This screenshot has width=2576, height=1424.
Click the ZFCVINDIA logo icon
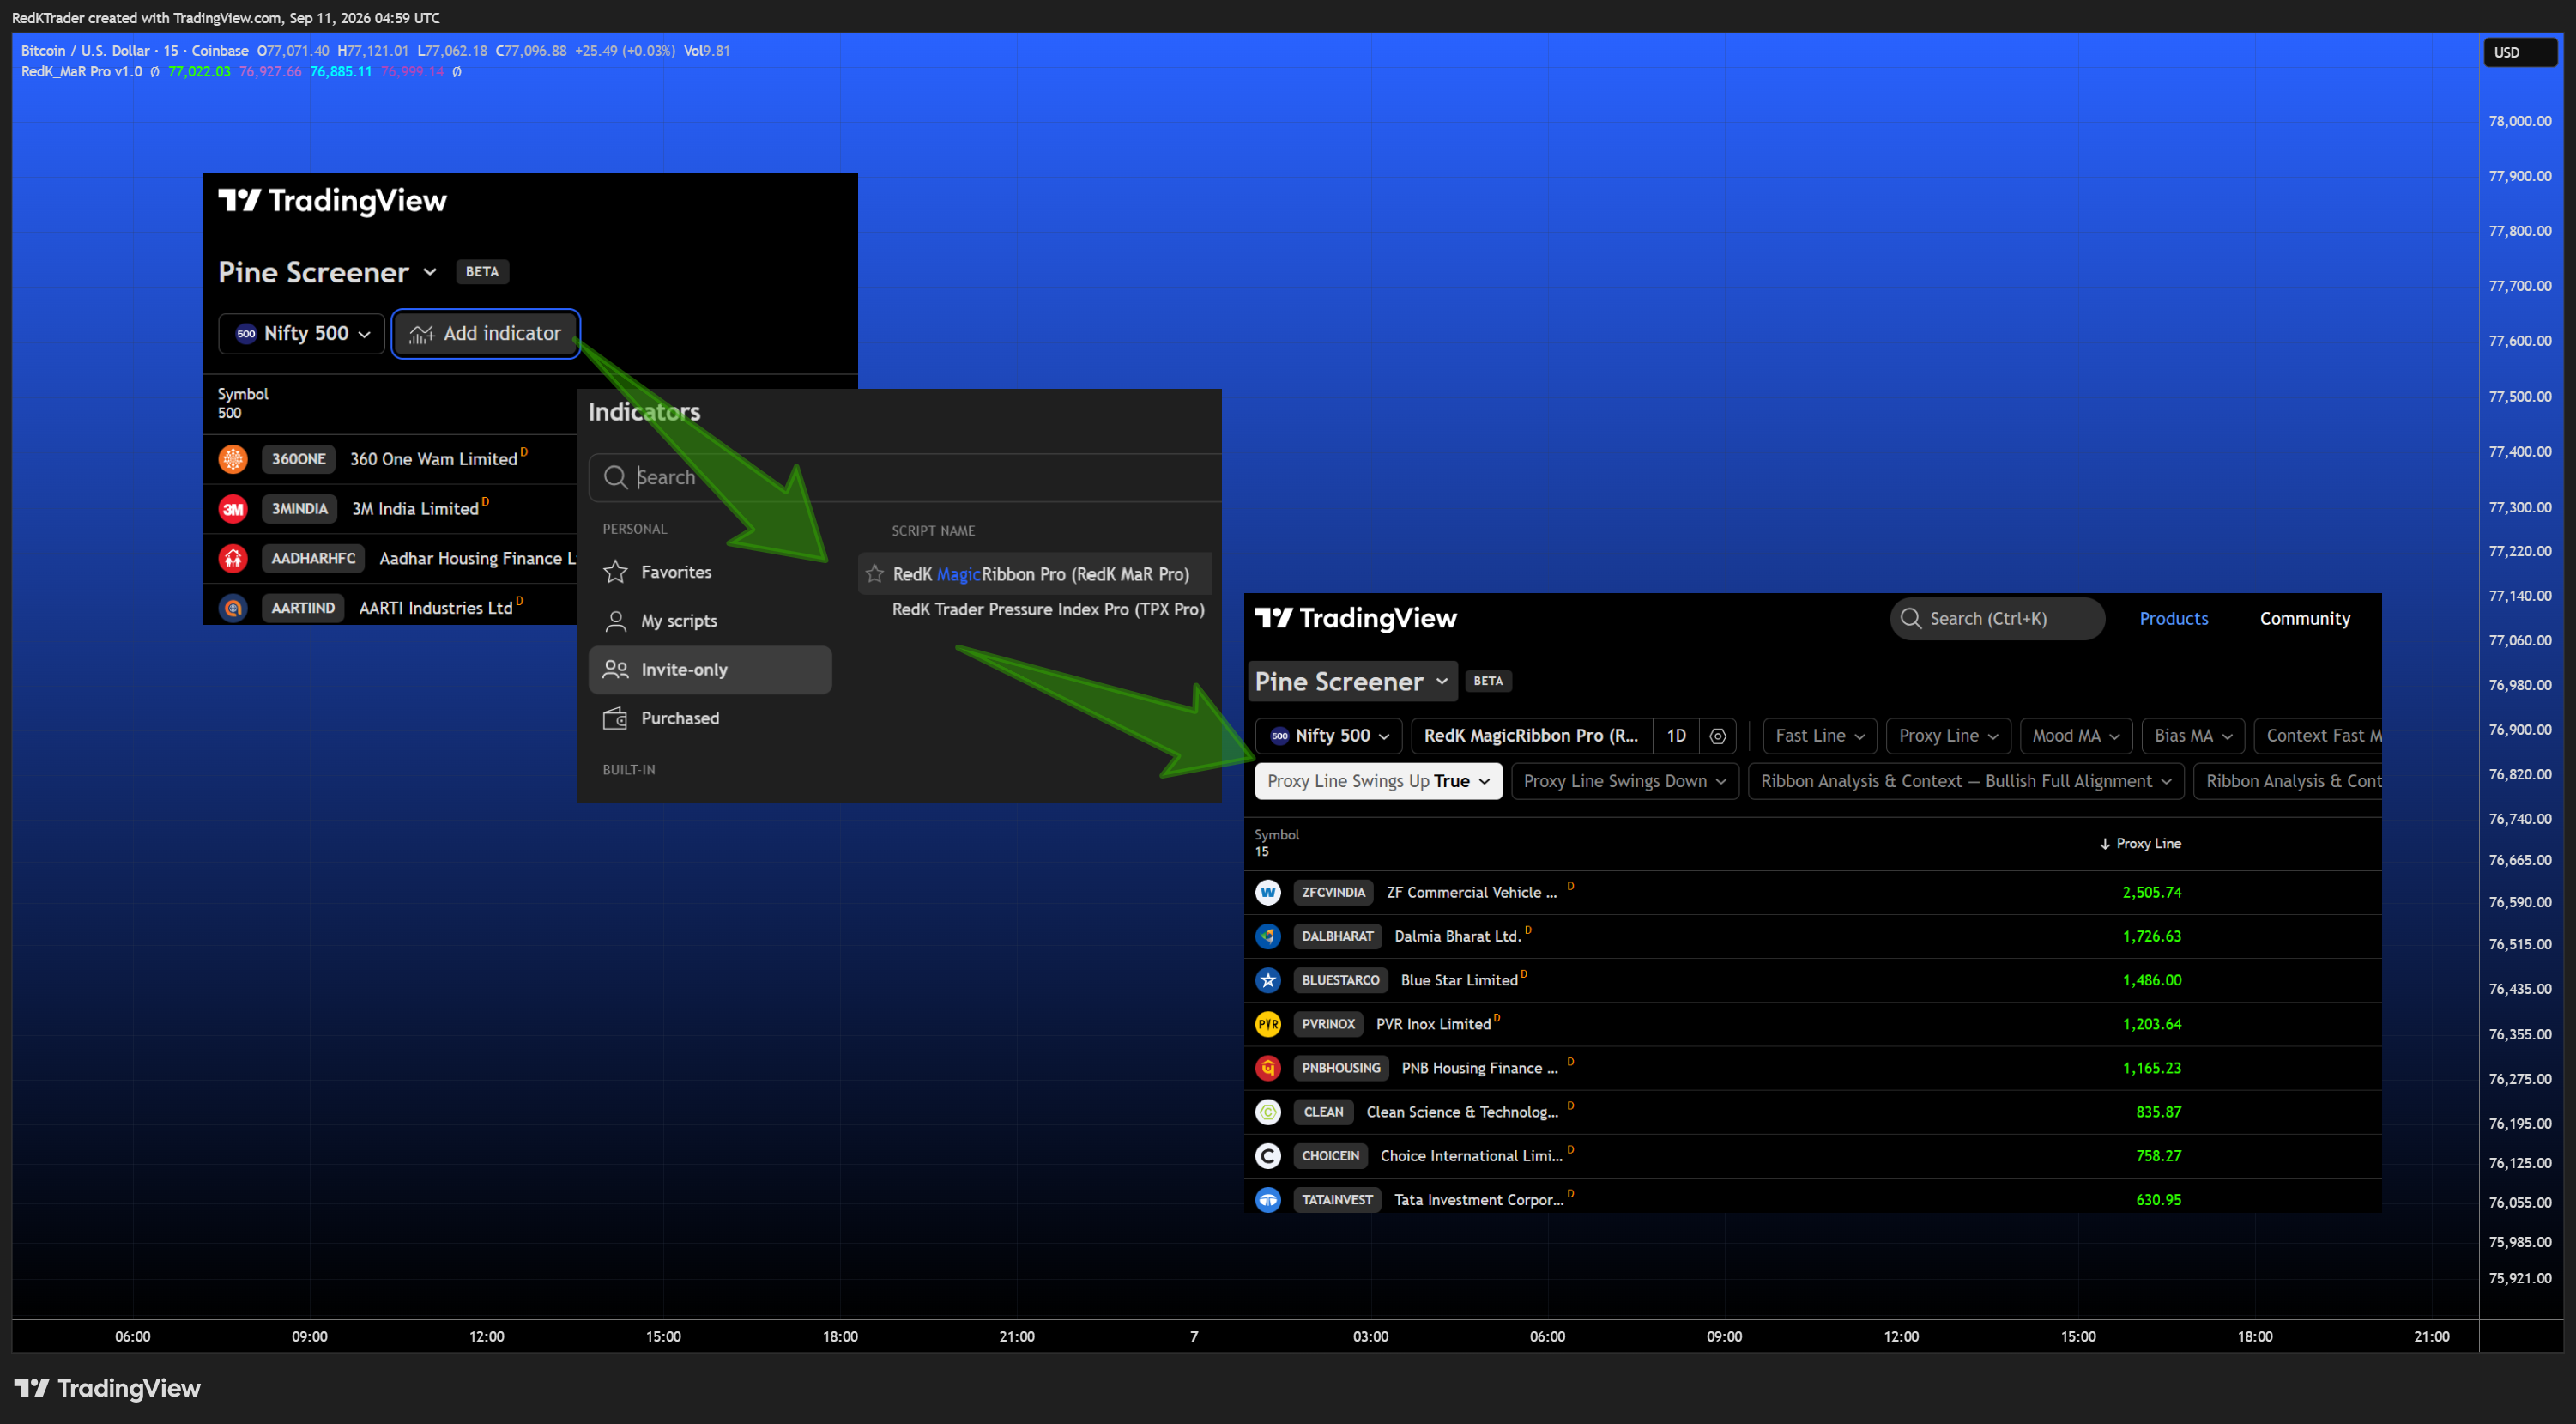pos(1268,892)
